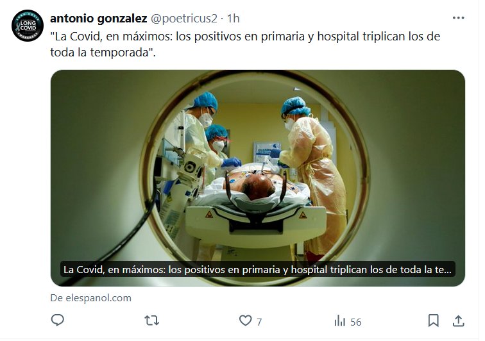The height and width of the screenshot is (341, 485).
Task: Click the 56 views count
Action: click(x=355, y=322)
